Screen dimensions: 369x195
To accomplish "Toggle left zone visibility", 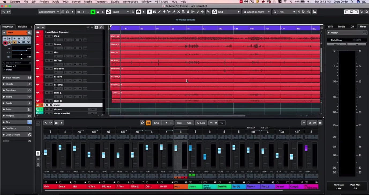I will click(347, 12).
